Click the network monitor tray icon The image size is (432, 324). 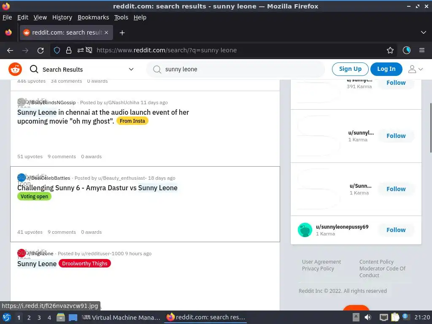point(383,317)
